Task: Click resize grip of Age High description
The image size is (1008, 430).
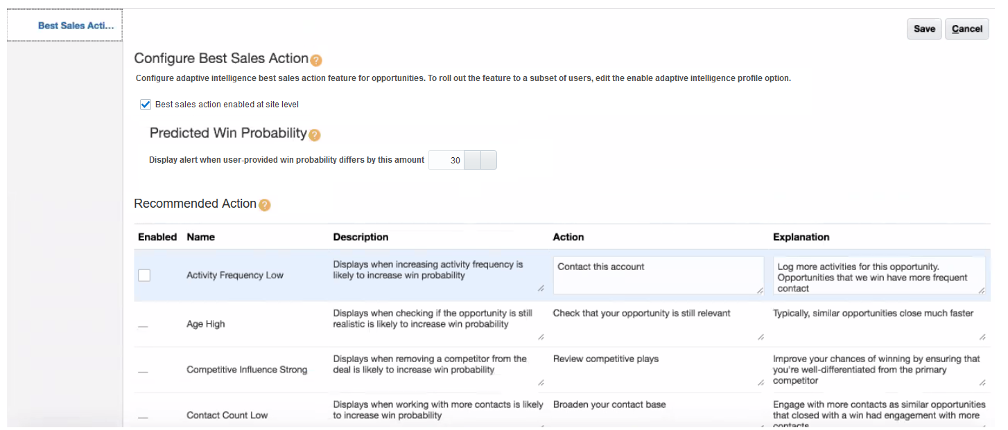Action: (541, 337)
